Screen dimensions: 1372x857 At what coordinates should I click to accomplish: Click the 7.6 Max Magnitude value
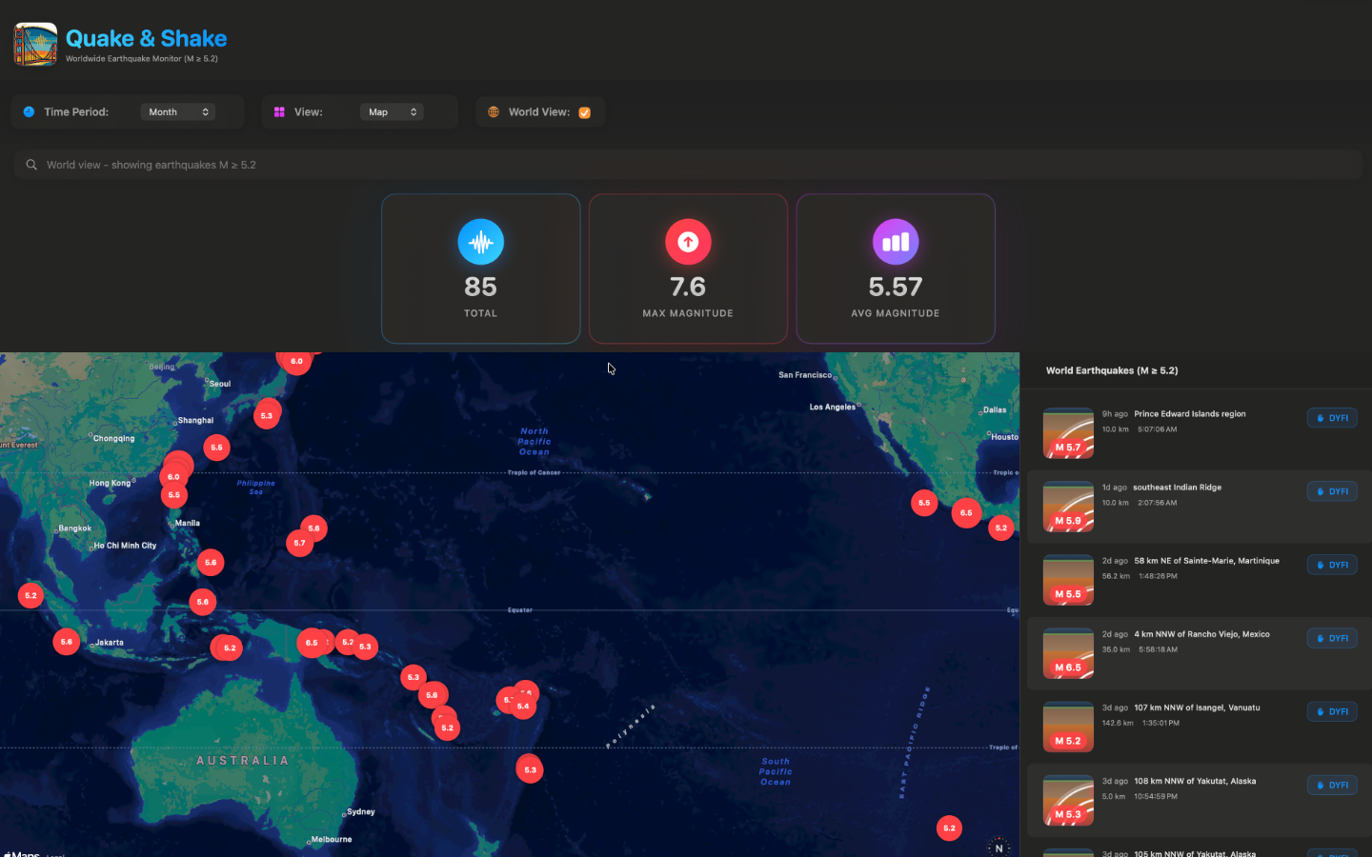click(x=688, y=287)
